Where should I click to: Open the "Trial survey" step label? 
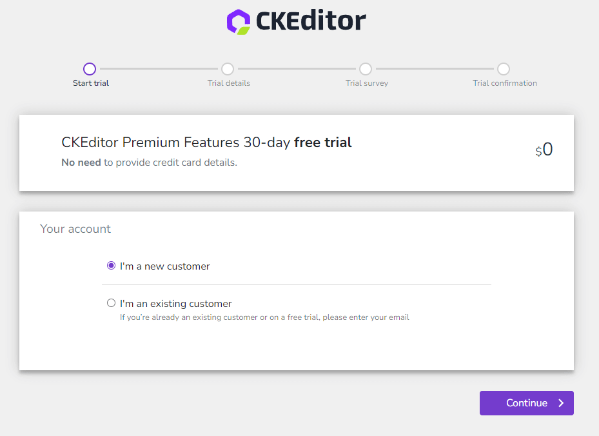(x=367, y=83)
